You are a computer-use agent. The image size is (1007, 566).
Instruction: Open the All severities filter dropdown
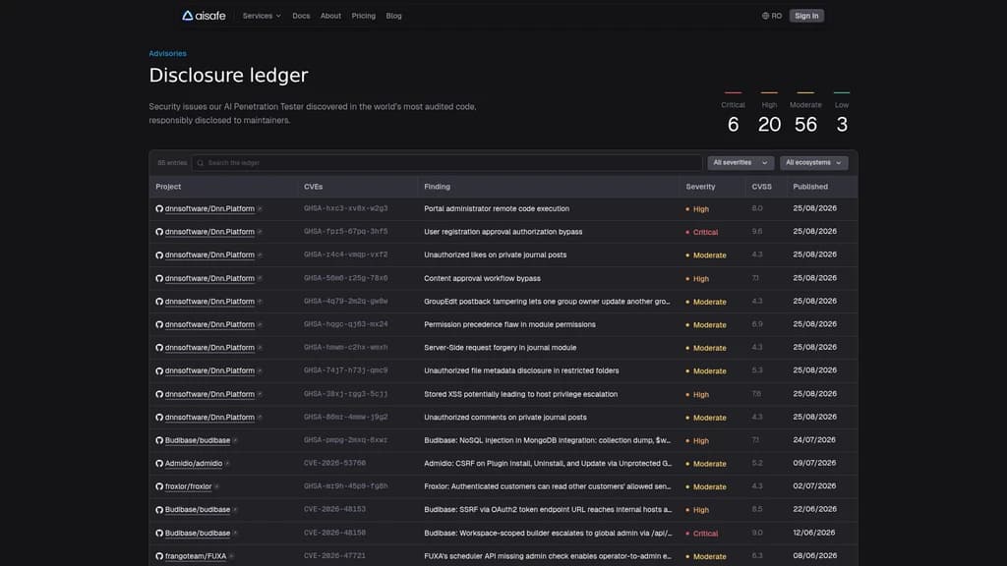pyautogui.click(x=740, y=163)
